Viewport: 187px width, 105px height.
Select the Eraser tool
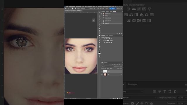99,32
